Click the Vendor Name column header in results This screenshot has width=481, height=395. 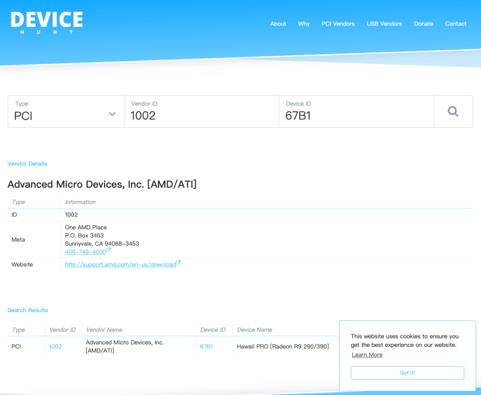[x=104, y=330]
